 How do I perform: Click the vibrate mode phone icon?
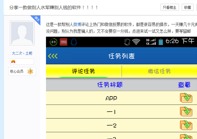(x=127, y=42)
